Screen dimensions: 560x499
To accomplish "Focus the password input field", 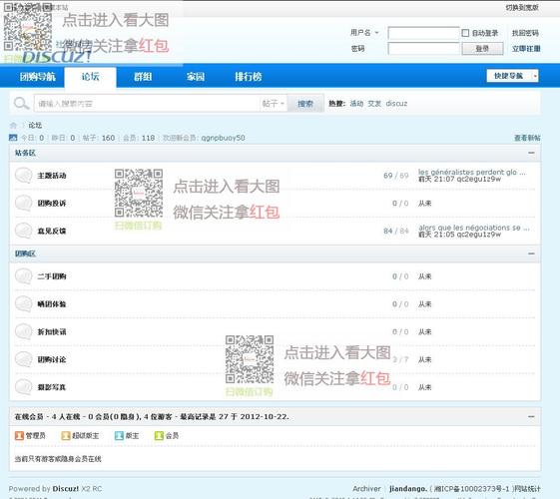I will click(x=423, y=49).
